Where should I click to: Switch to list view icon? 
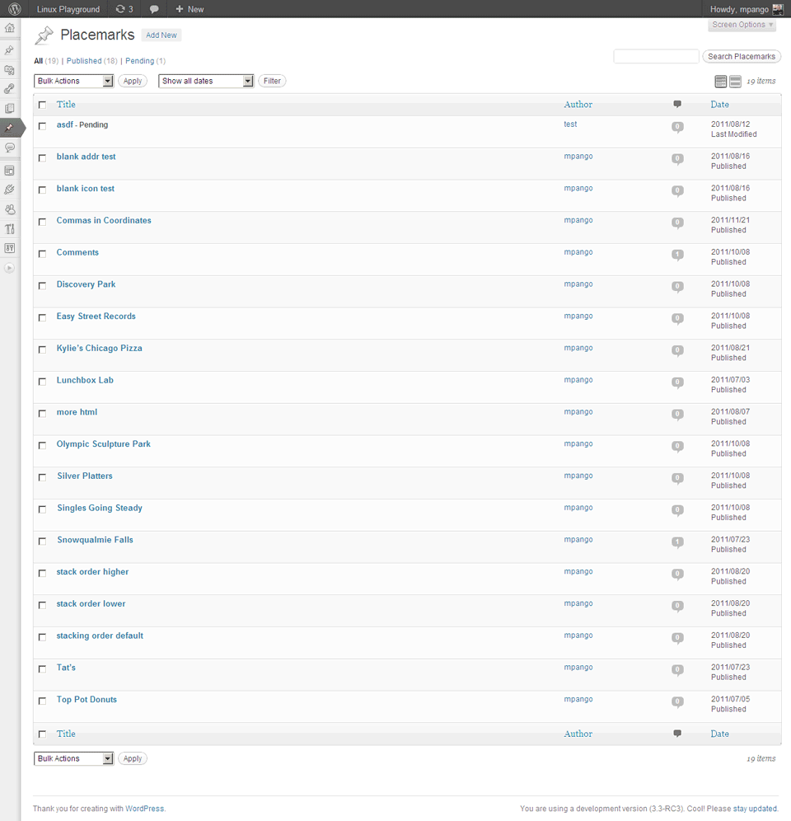(x=721, y=81)
